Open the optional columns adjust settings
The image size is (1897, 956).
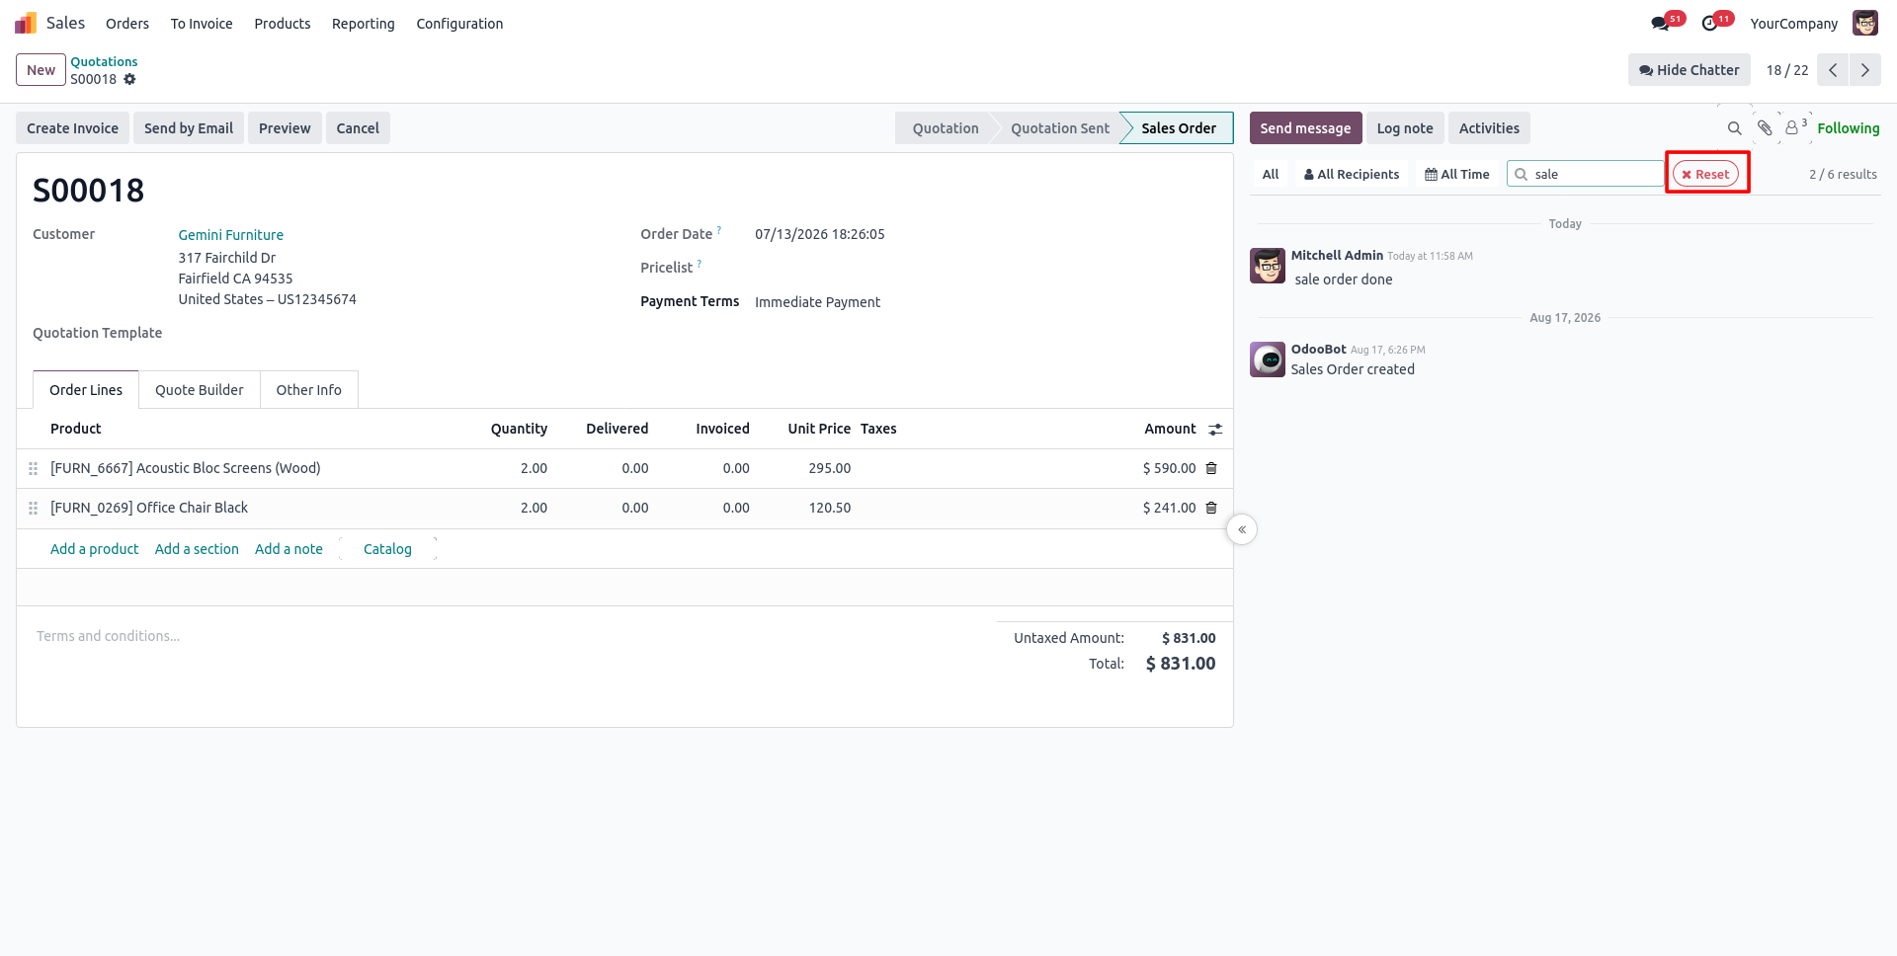(x=1215, y=429)
